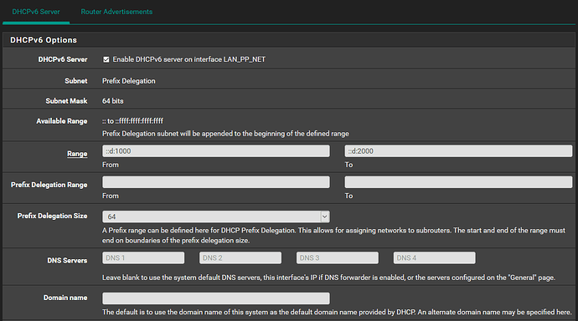Image resolution: width=578 pixels, height=321 pixels.
Task: Click the 'Enable DHCPv6 server on interface LAN_PP_NET' label text
Action: point(188,59)
